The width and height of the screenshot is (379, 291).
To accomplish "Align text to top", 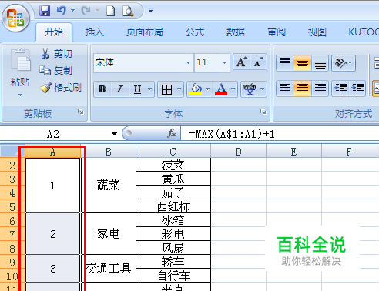I will (285, 62).
